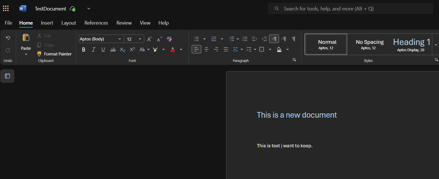Screen dimensions: 439x179
Task: Expand the Styles gallery chevron
Action: [436, 44]
